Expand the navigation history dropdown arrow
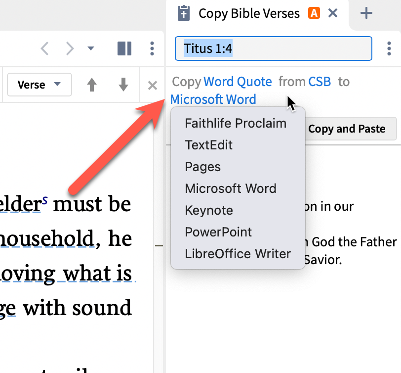The width and height of the screenshot is (401, 373). (x=91, y=48)
